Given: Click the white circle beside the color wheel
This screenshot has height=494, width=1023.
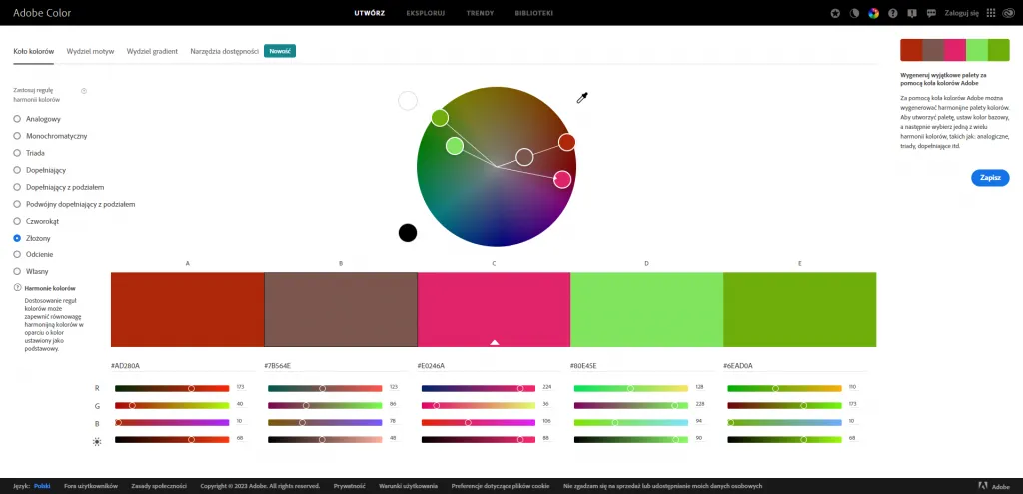Looking at the screenshot, I should click(x=408, y=101).
